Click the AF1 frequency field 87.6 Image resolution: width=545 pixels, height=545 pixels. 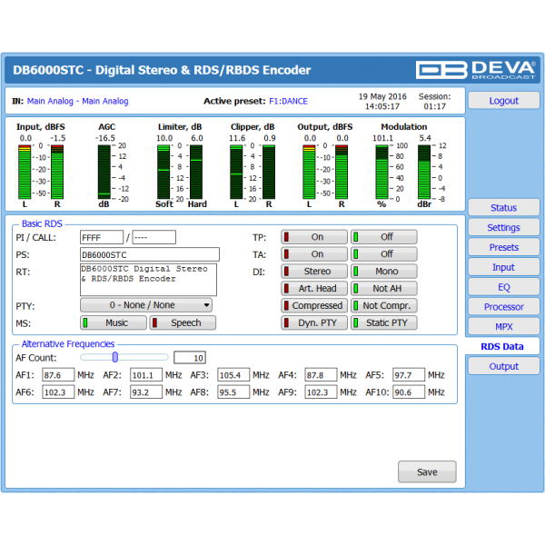click(58, 375)
